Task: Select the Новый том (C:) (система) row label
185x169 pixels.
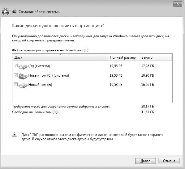Action: pos(49,75)
